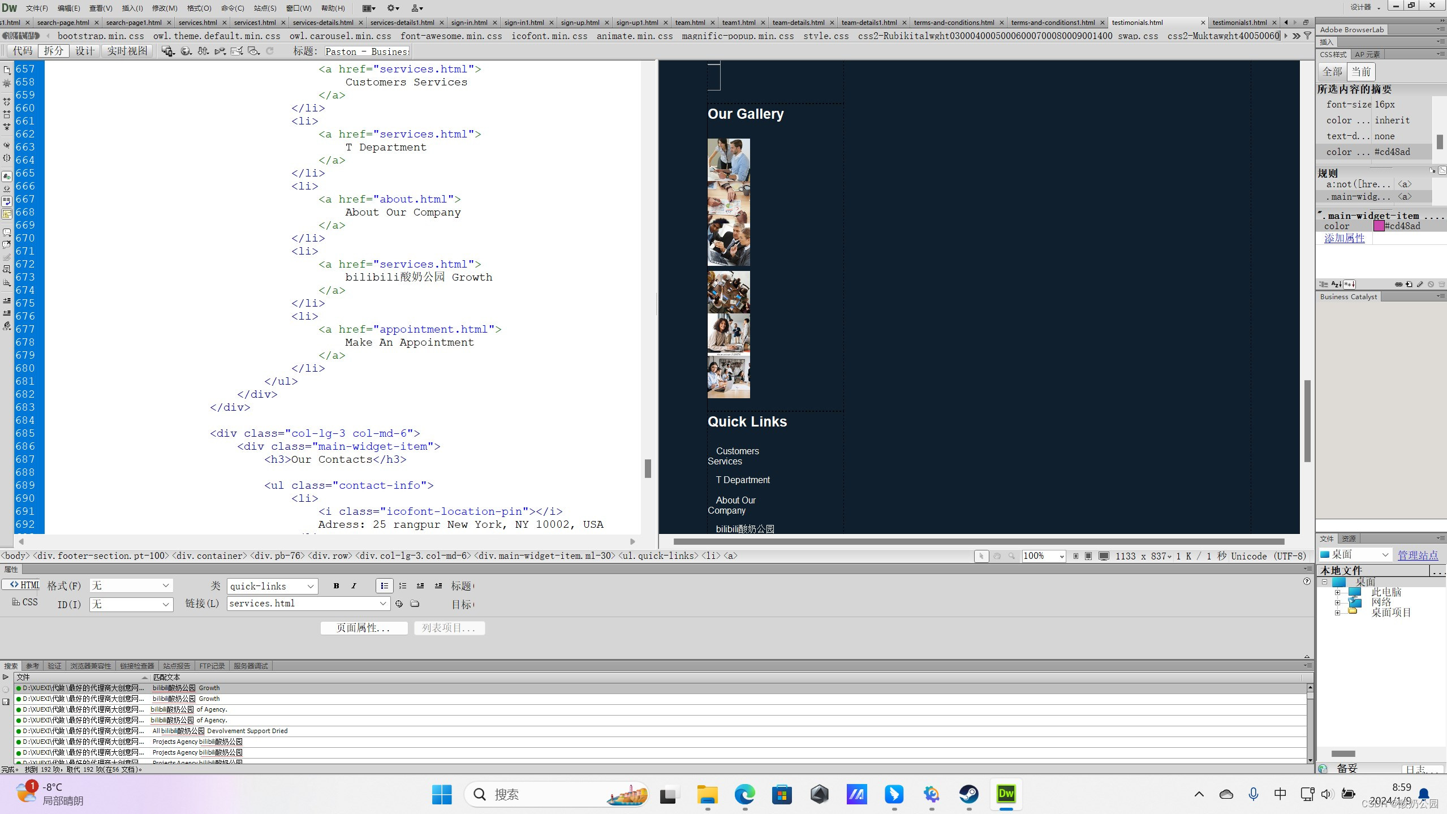
Task: Toggle unordered list button in properties
Action: click(384, 586)
